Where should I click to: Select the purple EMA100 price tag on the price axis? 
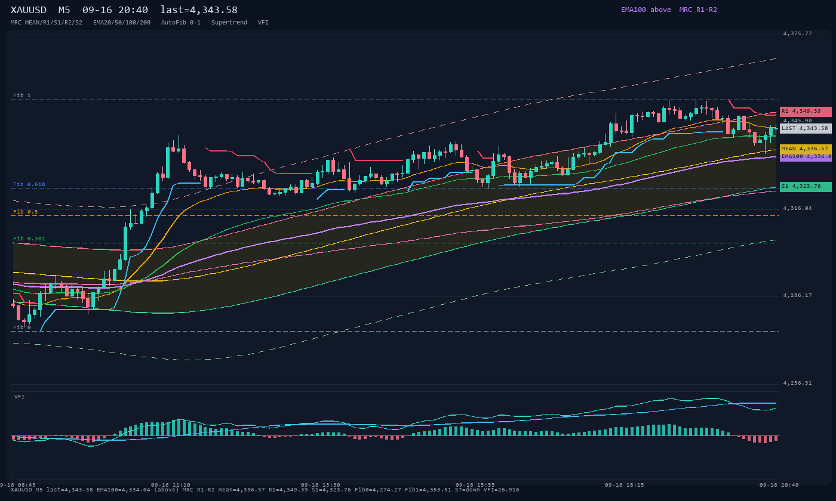pos(806,156)
